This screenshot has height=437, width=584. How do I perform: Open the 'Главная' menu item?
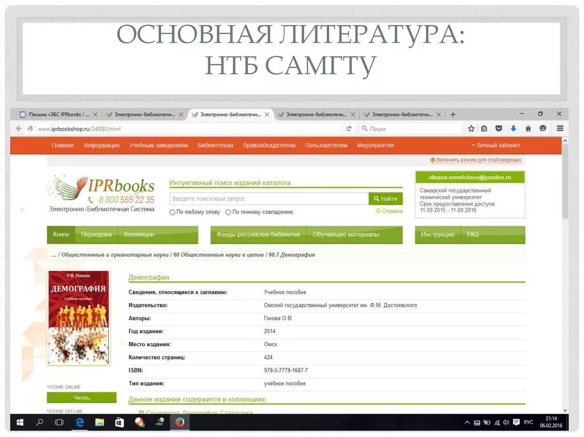[x=63, y=145]
